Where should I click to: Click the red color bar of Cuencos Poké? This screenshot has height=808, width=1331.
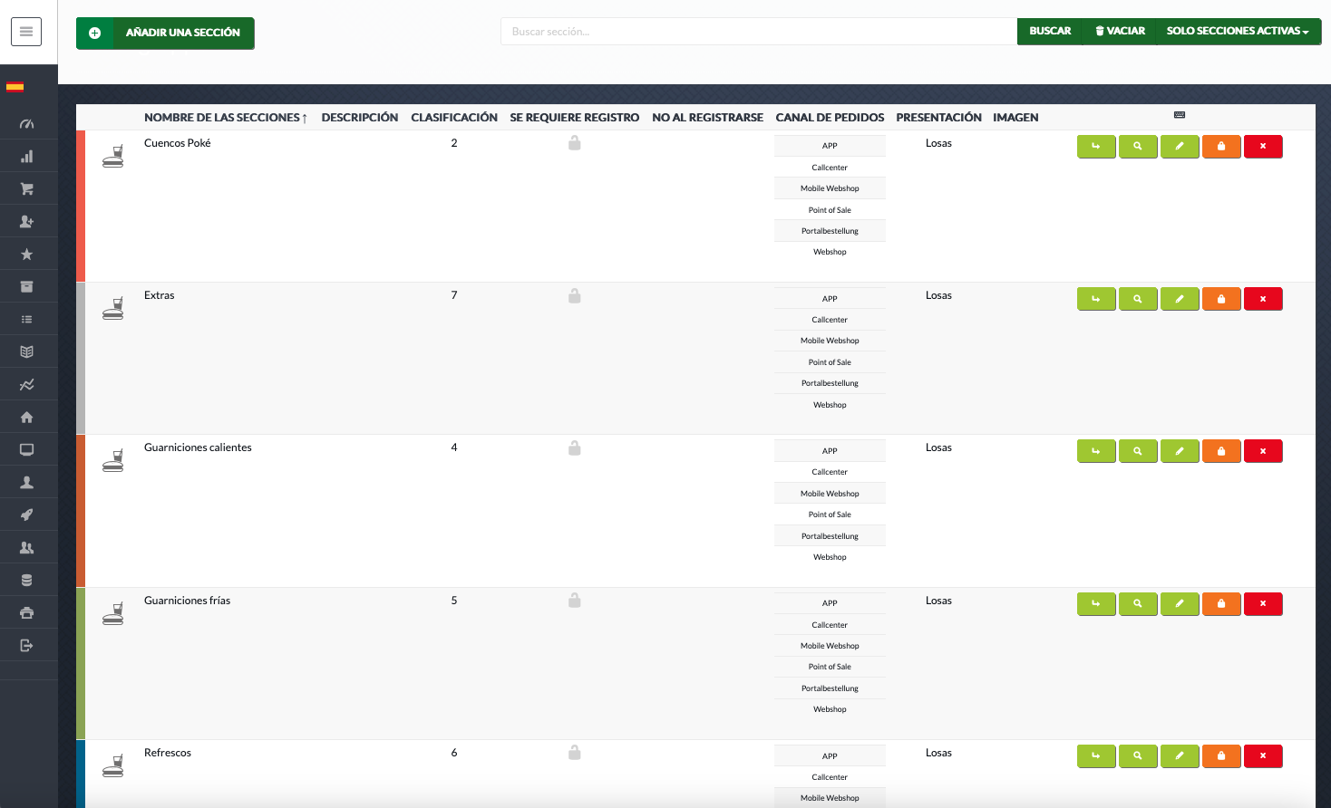pos(81,206)
